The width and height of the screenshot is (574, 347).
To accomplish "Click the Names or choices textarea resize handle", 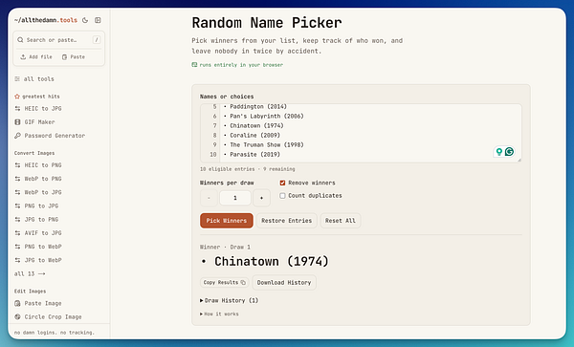I will click(x=519, y=160).
